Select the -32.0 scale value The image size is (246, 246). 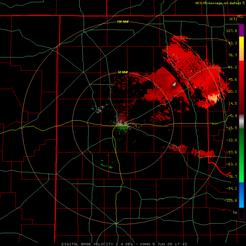pos(232,140)
